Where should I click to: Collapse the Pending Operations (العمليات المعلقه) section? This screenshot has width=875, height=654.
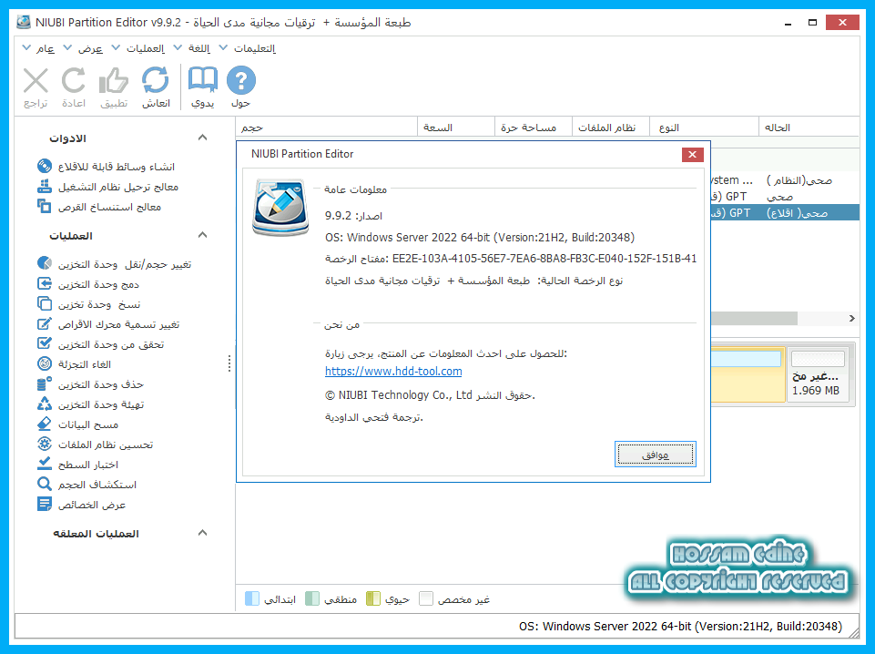point(202,533)
